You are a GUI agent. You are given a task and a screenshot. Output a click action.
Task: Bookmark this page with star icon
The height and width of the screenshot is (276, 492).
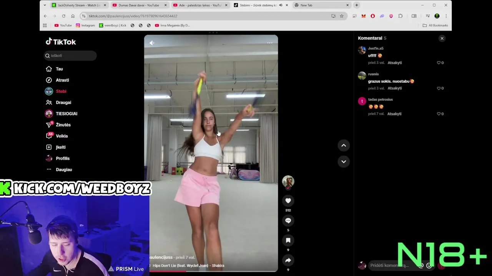342,16
